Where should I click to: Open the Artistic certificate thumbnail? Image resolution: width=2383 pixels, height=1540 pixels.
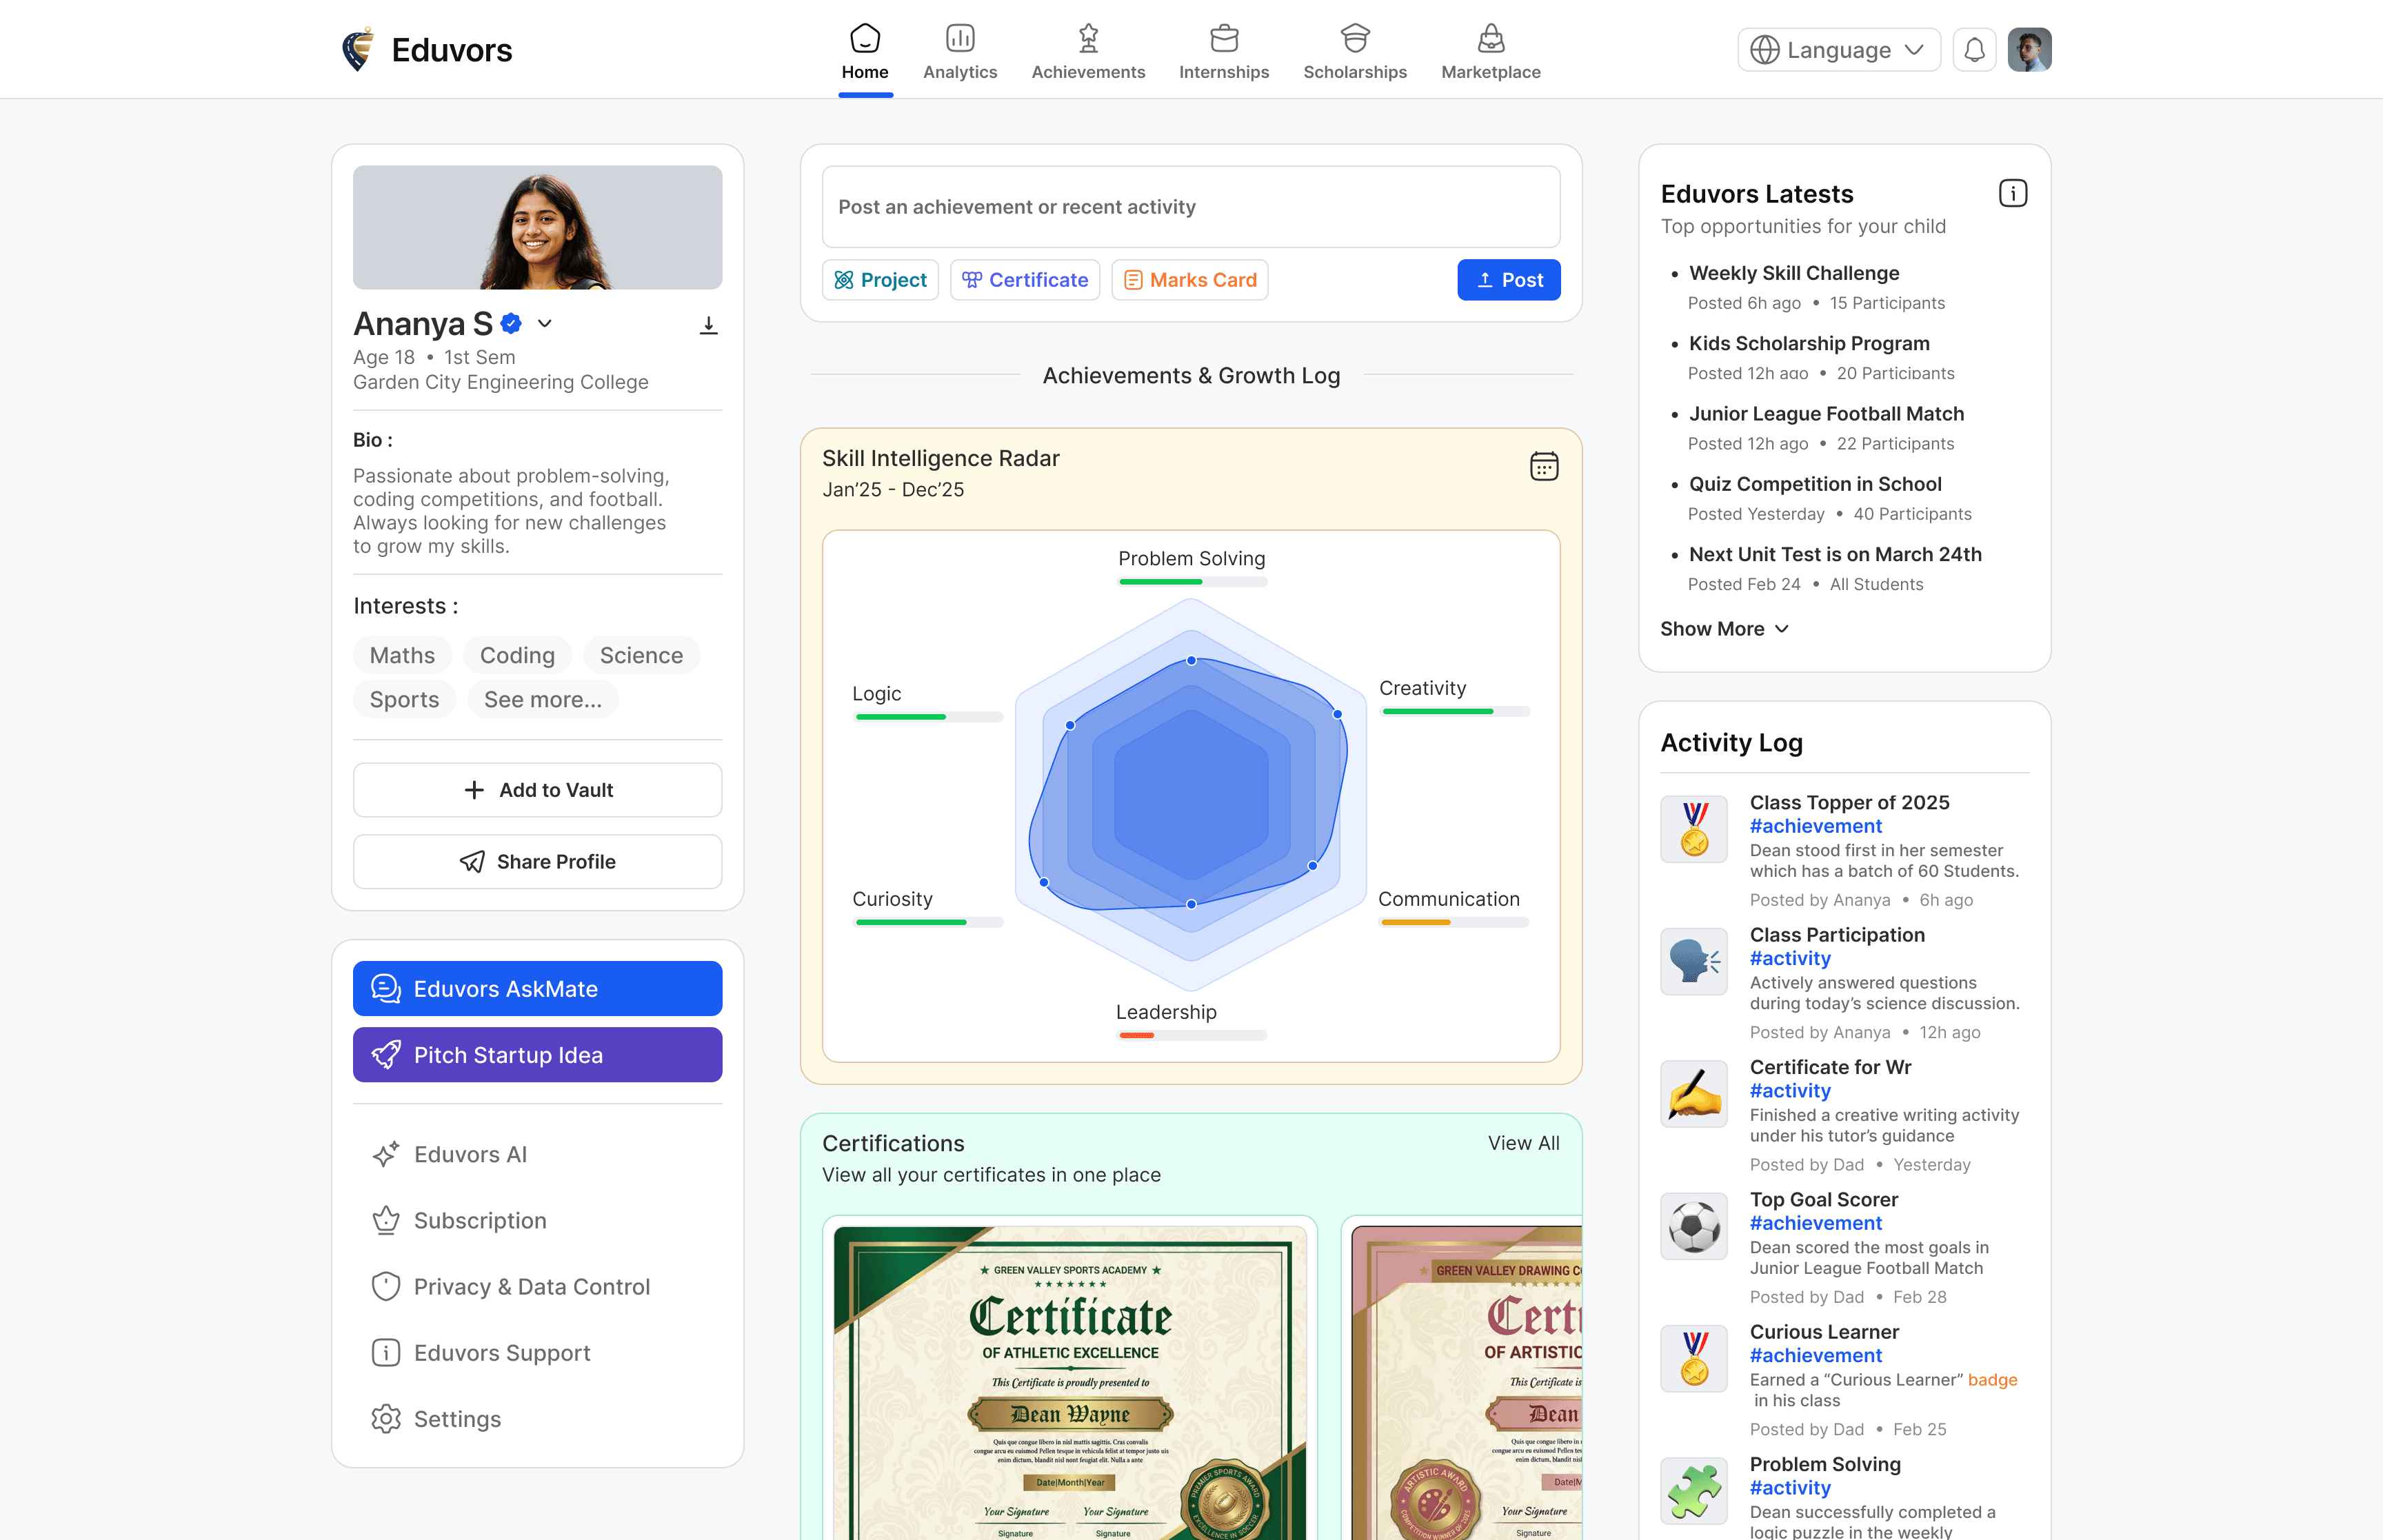pos(1467,1382)
